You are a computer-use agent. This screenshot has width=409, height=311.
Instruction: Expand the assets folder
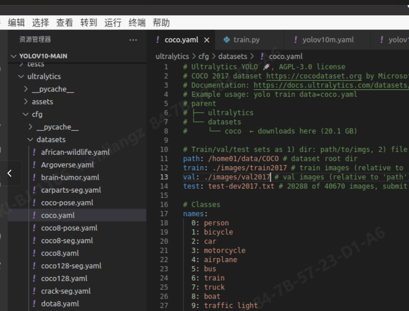coord(26,102)
